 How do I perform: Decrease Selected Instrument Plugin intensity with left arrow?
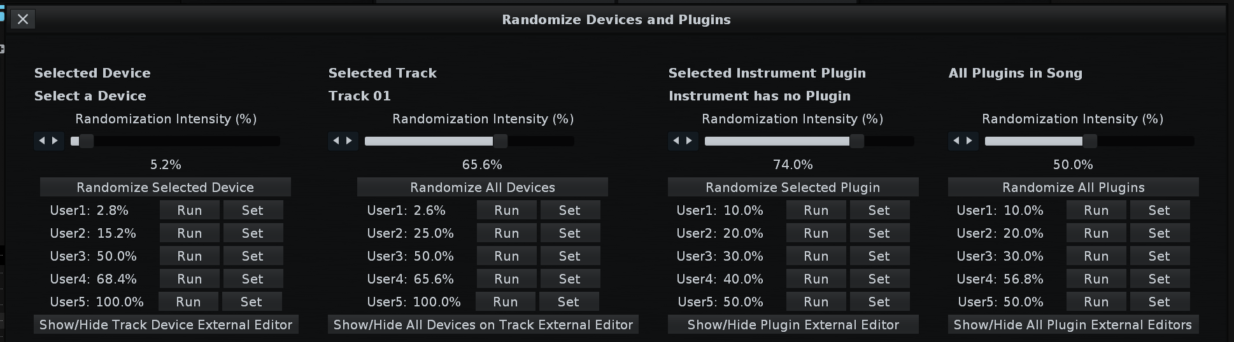click(x=676, y=141)
